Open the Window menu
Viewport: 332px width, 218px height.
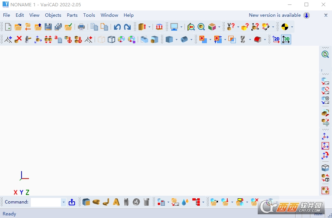(x=109, y=15)
